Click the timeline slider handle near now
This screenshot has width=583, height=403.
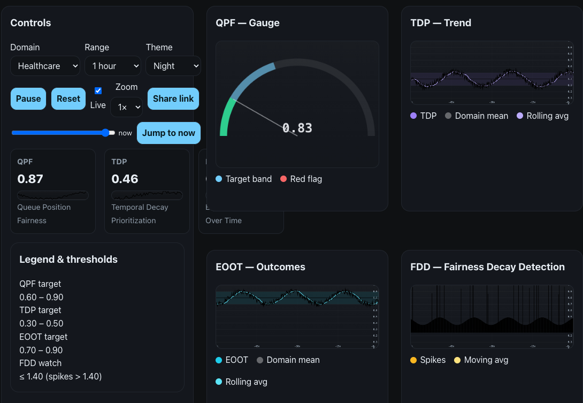tap(106, 133)
